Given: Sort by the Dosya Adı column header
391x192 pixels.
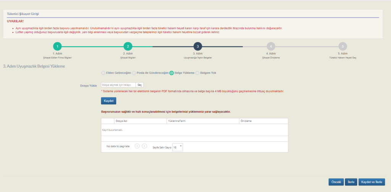Looking at the screenshot, I should 121,121.
